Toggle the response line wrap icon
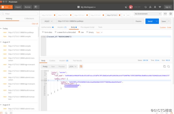 pyautogui.click(x=81, y=67)
